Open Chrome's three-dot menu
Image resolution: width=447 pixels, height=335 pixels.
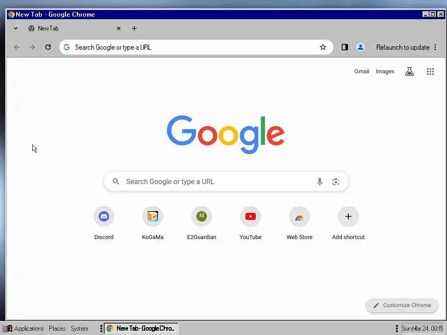tap(435, 47)
